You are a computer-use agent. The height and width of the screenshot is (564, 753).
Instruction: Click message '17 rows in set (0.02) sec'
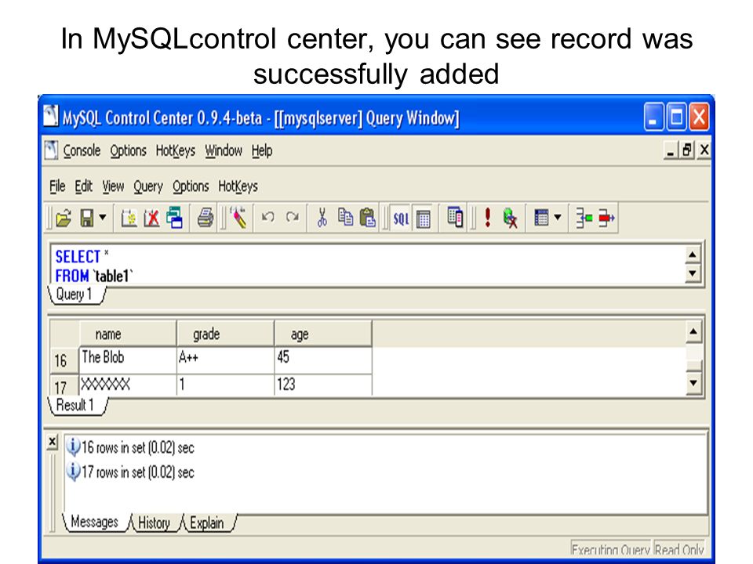137,472
